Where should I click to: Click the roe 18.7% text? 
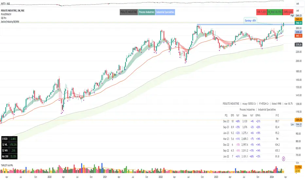point(288,104)
